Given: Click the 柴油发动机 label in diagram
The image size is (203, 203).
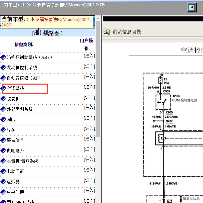Looking at the screenshot, I should pyautogui.click(x=191, y=198).
